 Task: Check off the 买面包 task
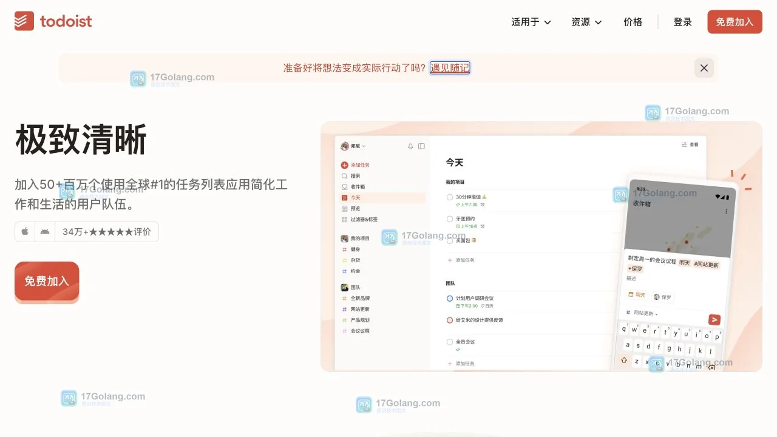[450, 241]
